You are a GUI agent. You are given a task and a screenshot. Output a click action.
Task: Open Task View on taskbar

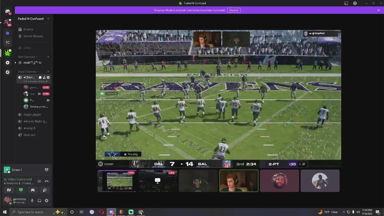pyautogui.click(x=82, y=212)
